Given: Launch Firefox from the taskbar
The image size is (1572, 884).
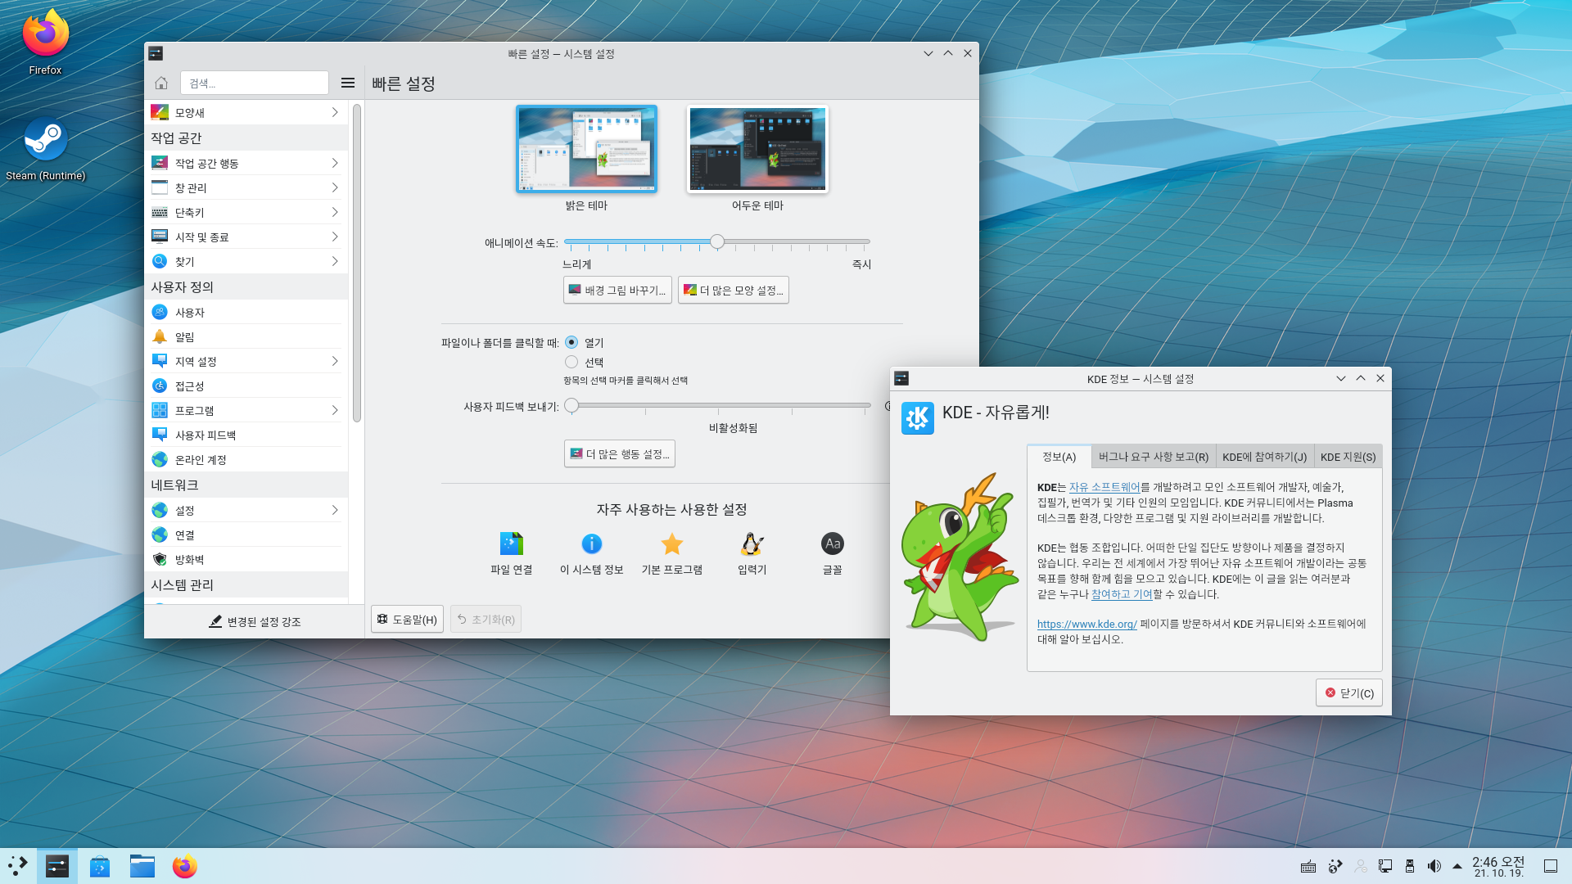Looking at the screenshot, I should pyautogui.click(x=184, y=866).
